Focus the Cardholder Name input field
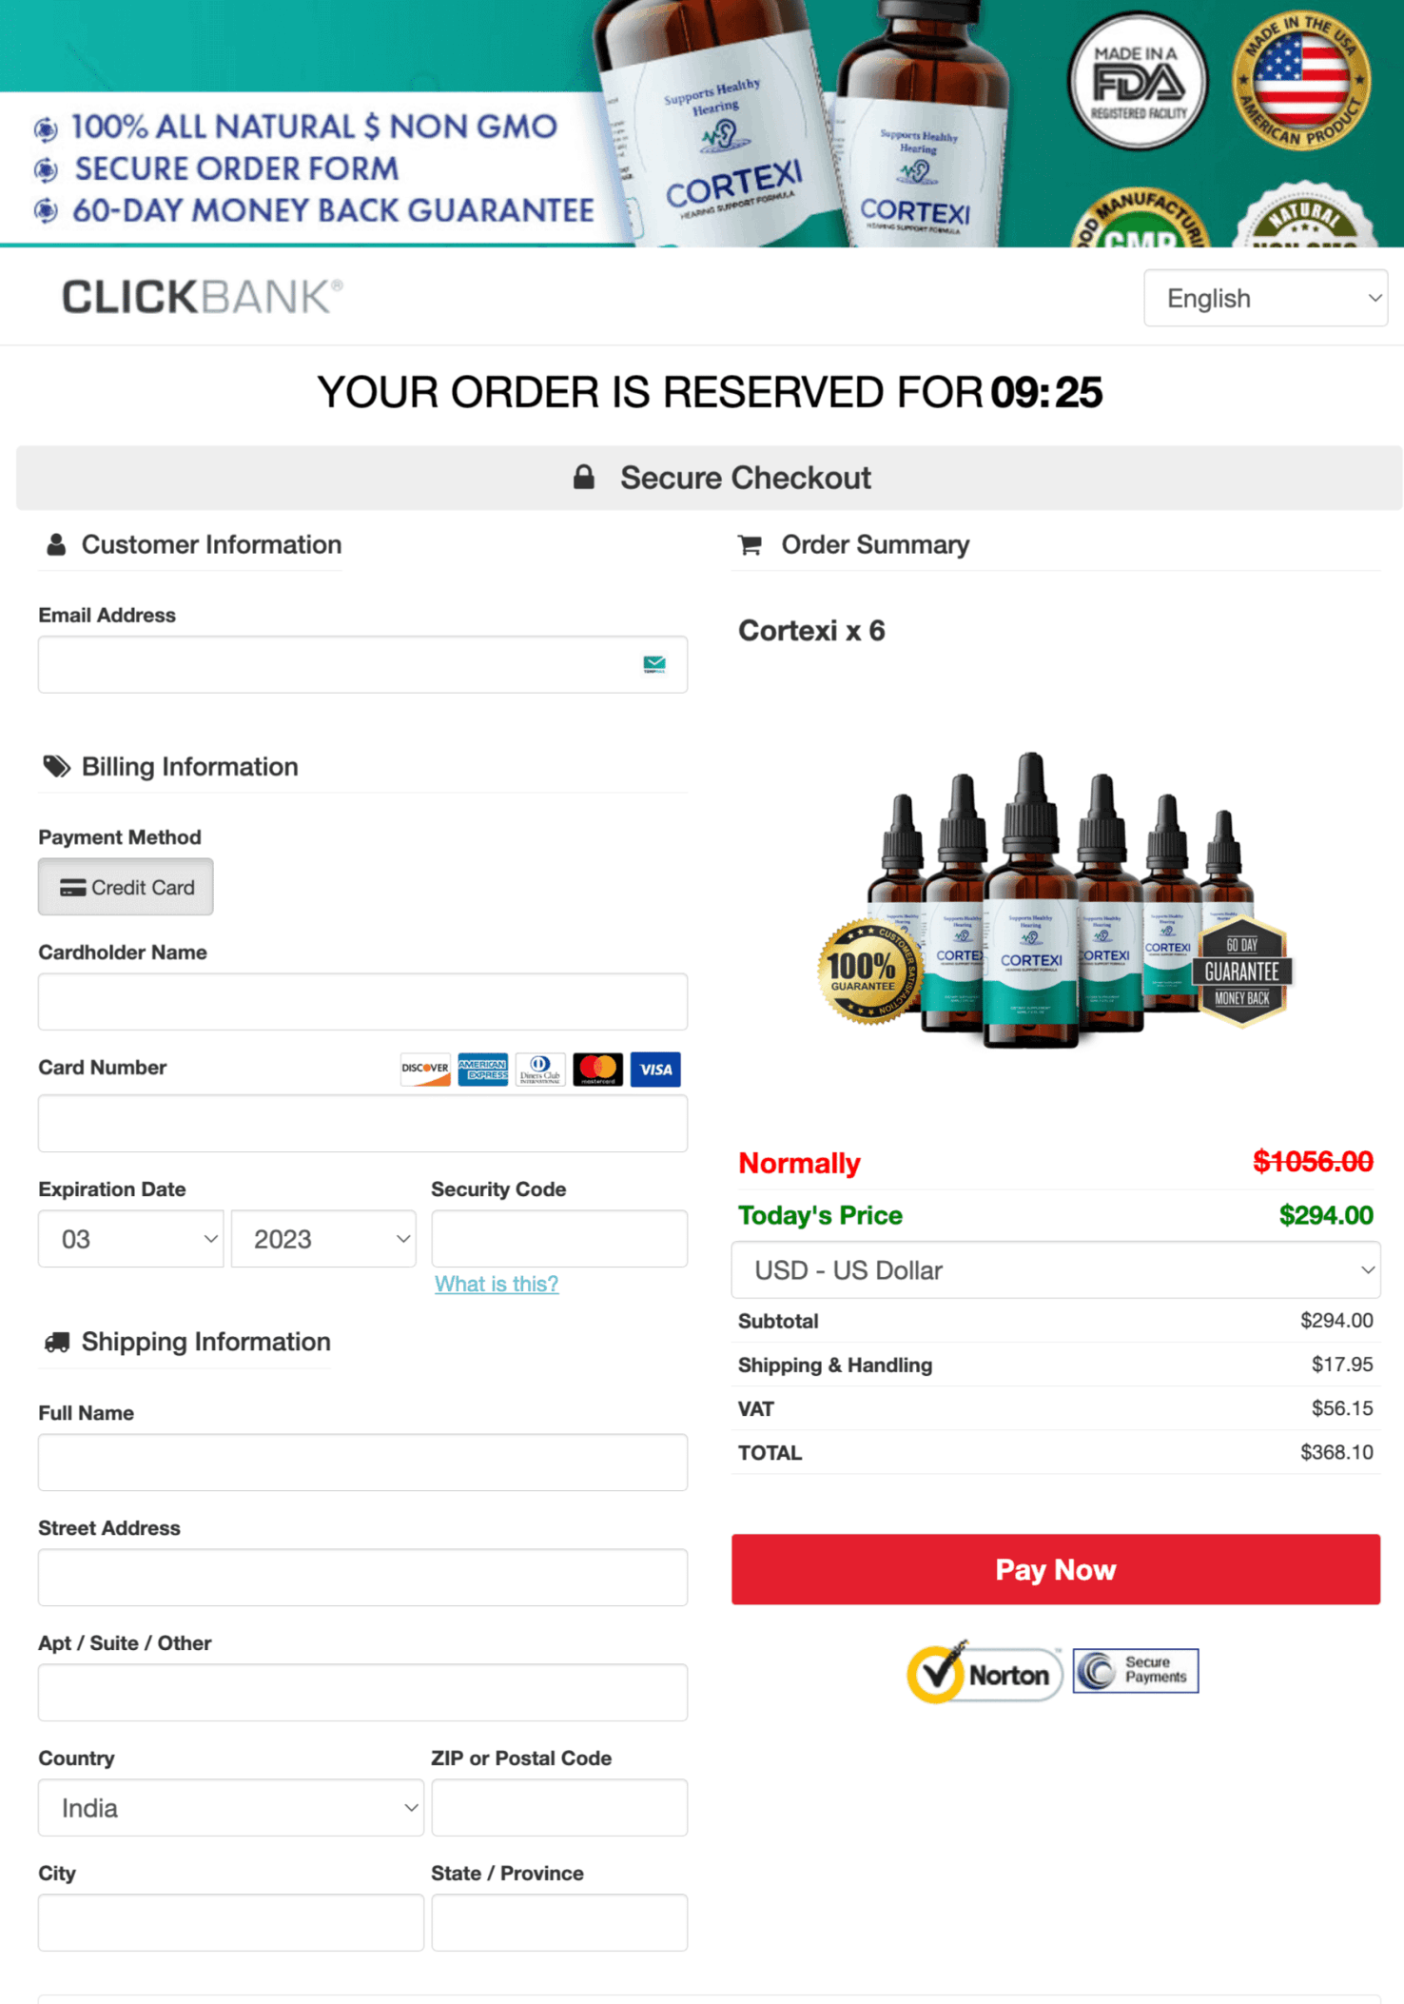The width and height of the screenshot is (1404, 2004). pyautogui.click(x=362, y=1001)
